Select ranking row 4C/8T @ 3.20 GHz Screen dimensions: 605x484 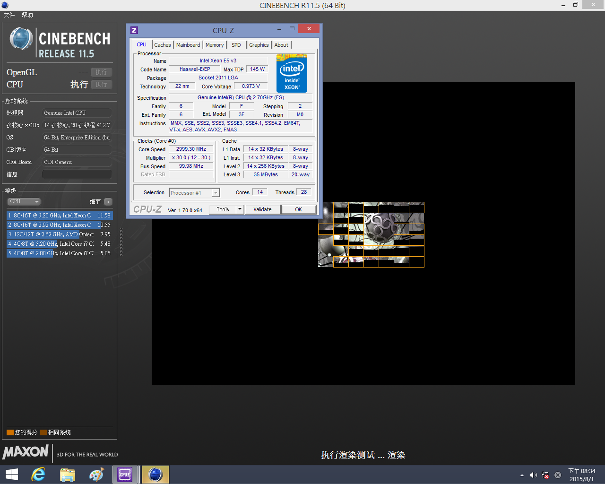[60, 244]
